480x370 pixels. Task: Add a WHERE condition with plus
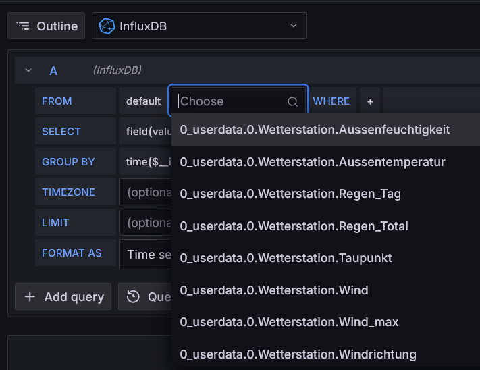pos(370,101)
